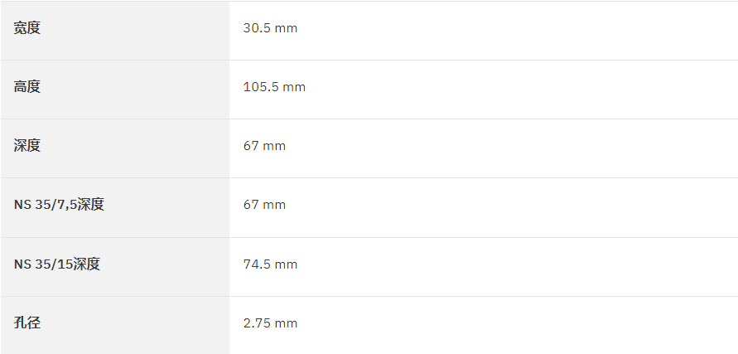The image size is (738, 354).
Task: Click the mm unit after 74.5
Action: 286,264
